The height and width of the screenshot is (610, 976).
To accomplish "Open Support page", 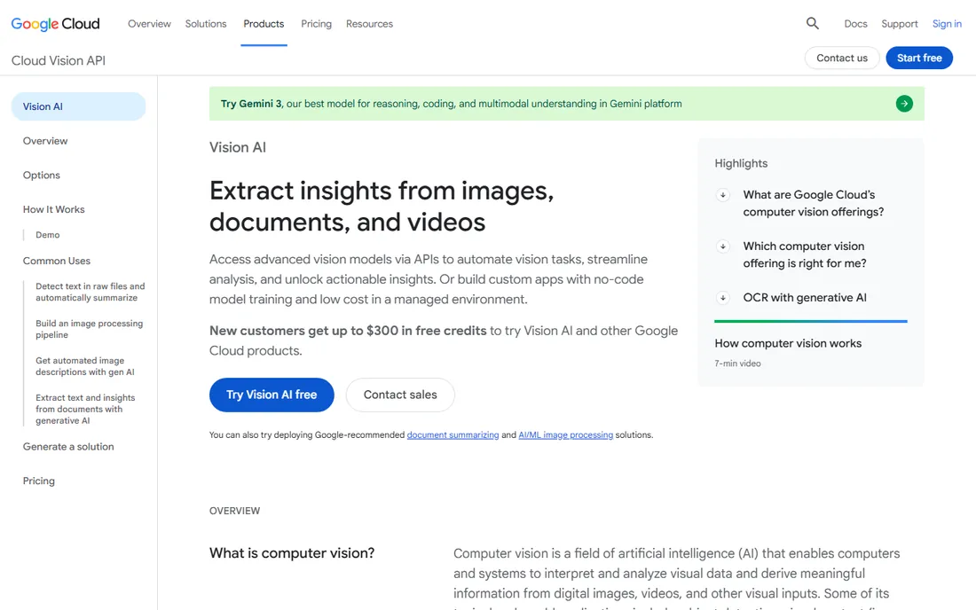I will click(900, 24).
